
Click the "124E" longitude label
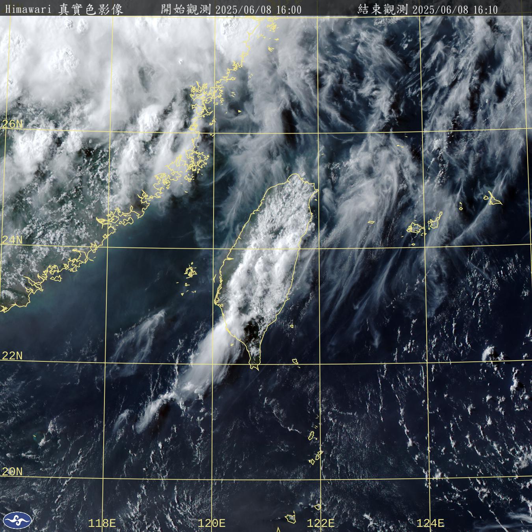(x=430, y=523)
